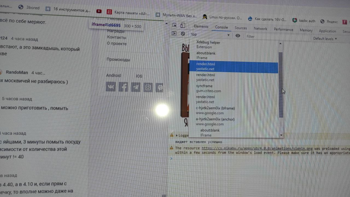Switch to the Console tab
The image size is (350, 197).
221,27
